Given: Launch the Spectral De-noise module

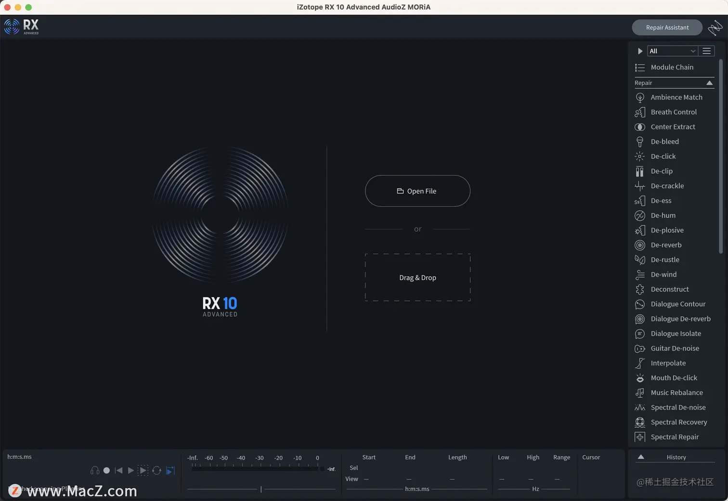Looking at the screenshot, I should coord(670,408).
